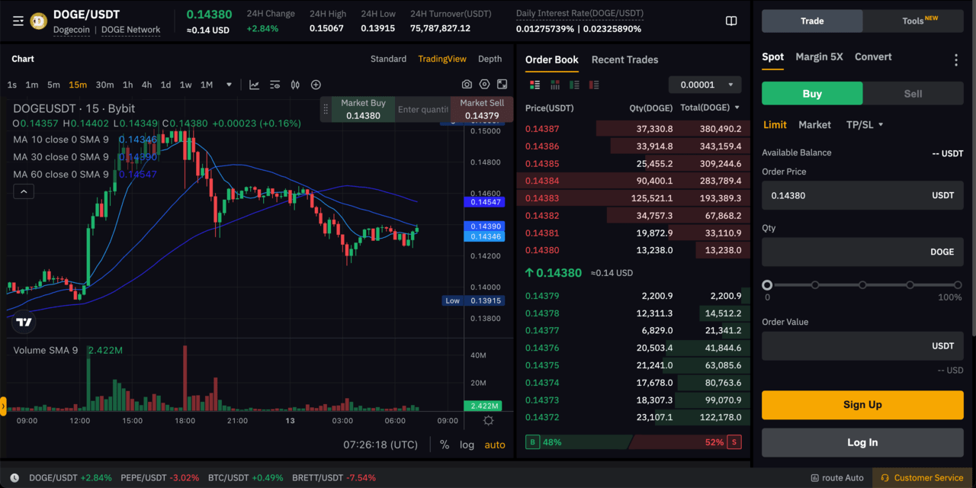976x488 pixels.
Task: Expand chart to fullscreen
Action: point(502,85)
